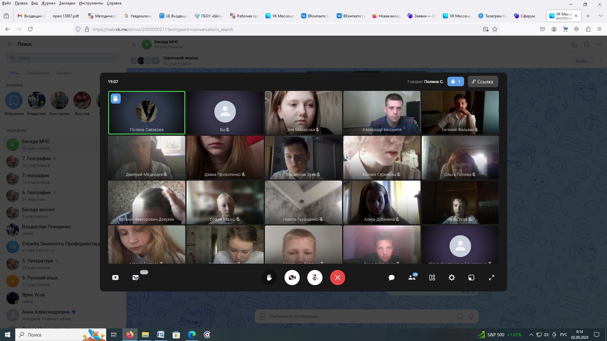Open the raised hands counter button

[456, 81]
